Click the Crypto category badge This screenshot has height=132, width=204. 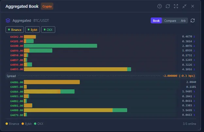[47, 7]
